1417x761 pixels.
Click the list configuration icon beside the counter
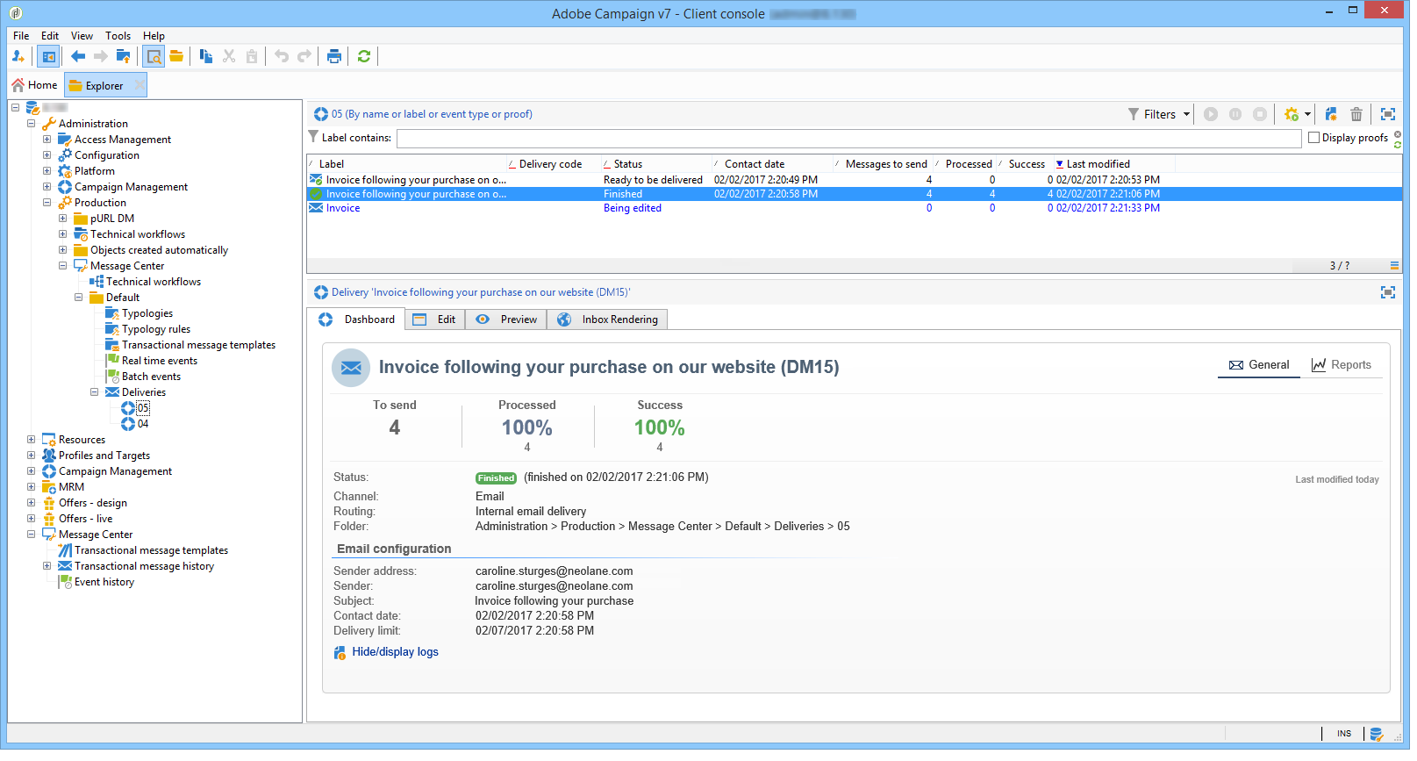pos(1394,266)
